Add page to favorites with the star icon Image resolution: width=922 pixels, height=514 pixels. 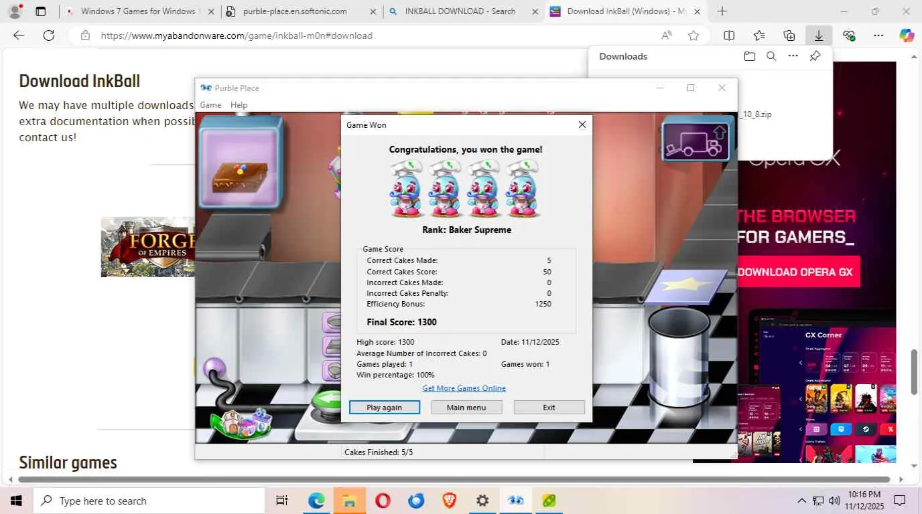694,35
